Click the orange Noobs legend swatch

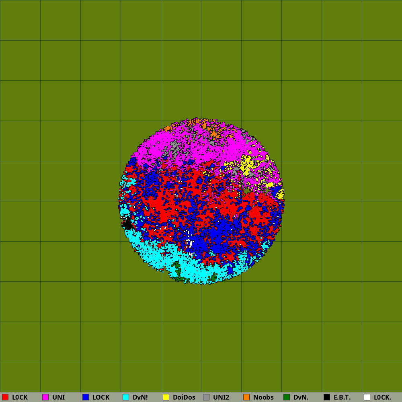point(246,397)
